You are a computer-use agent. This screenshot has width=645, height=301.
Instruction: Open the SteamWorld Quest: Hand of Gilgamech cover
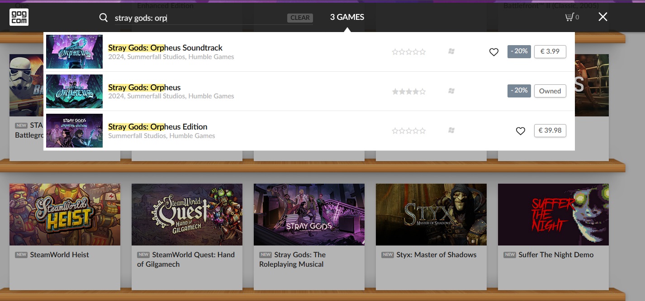(x=187, y=214)
